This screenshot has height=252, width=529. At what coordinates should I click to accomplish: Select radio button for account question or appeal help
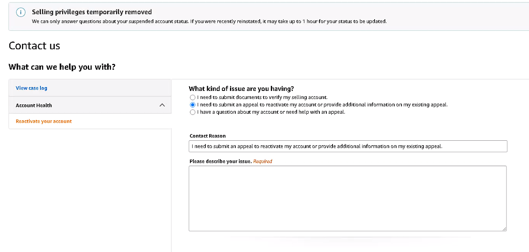(192, 112)
